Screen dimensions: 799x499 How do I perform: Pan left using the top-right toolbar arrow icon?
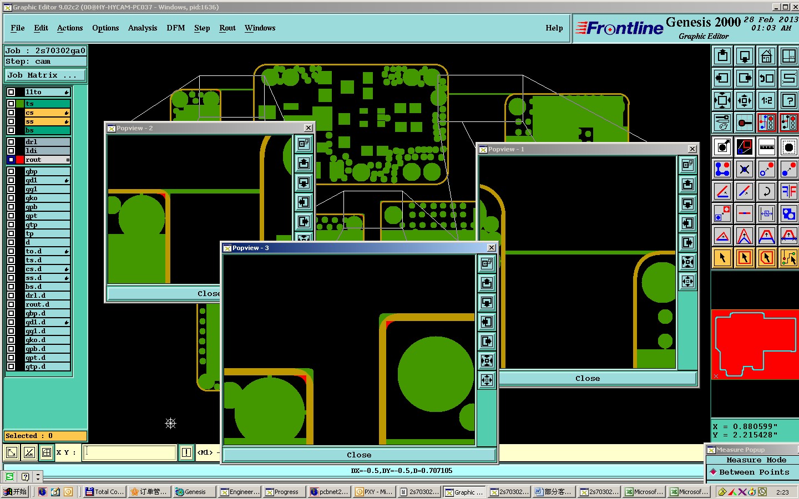click(x=722, y=78)
